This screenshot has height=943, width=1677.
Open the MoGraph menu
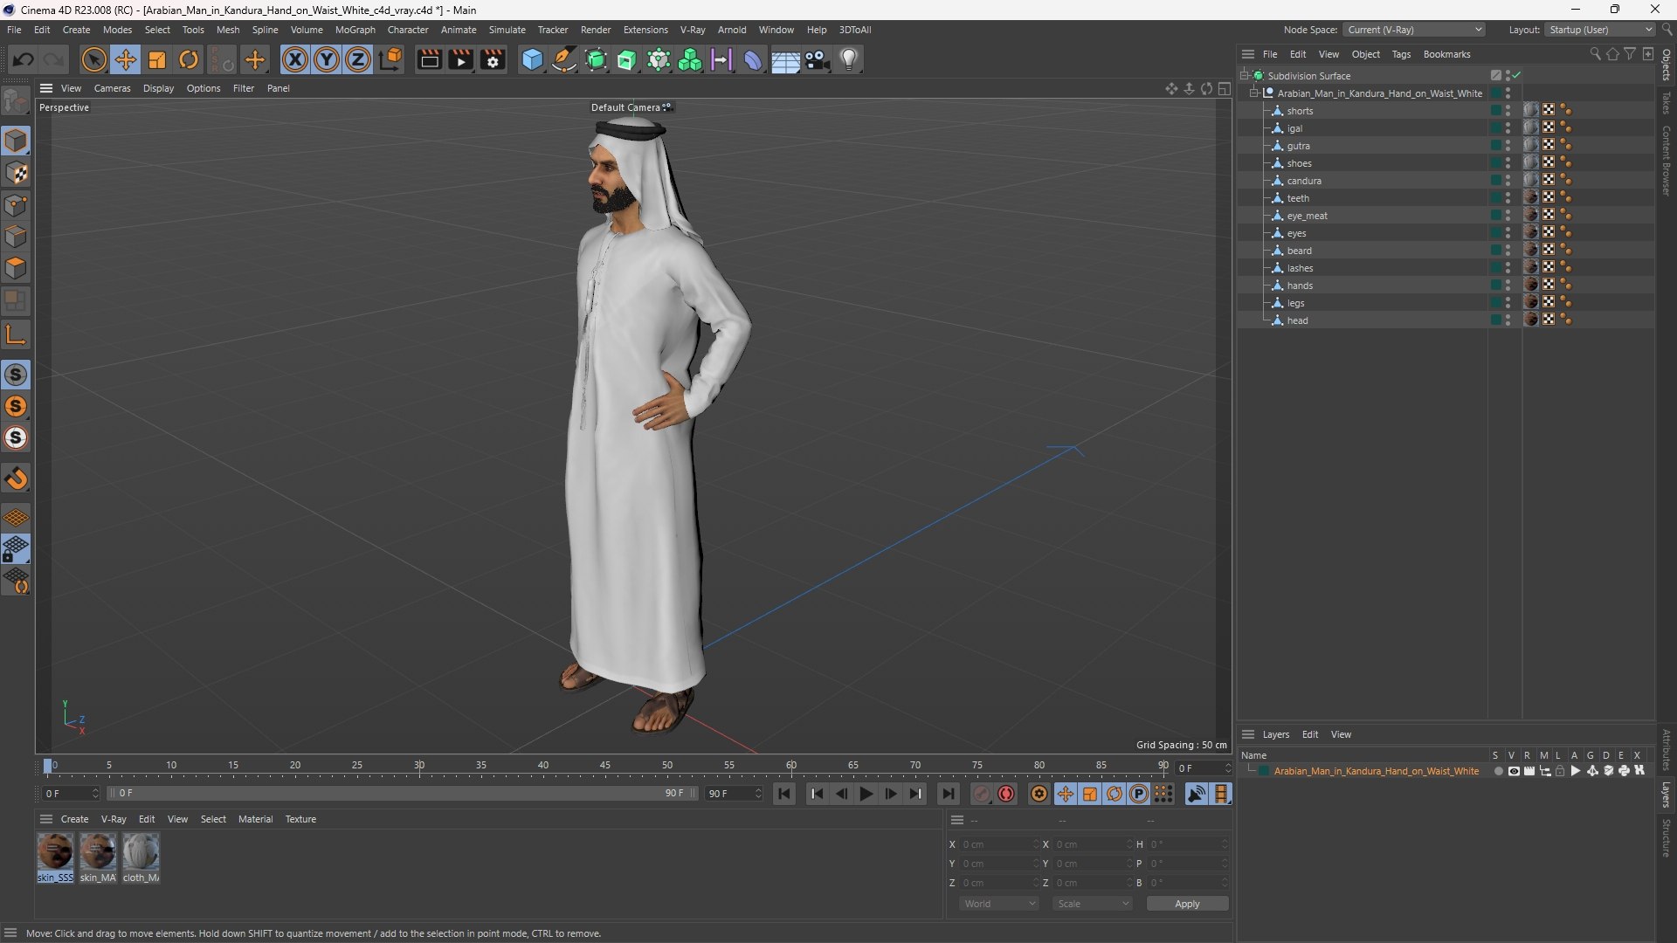(355, 30)
